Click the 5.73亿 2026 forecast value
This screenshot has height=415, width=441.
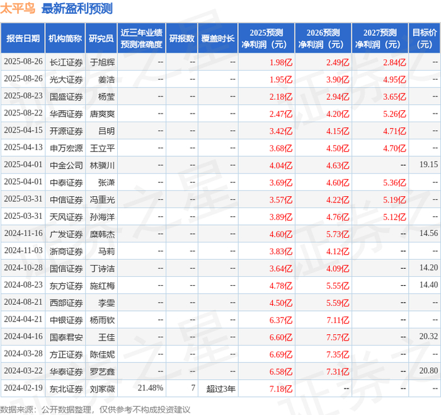pos(338,234)
